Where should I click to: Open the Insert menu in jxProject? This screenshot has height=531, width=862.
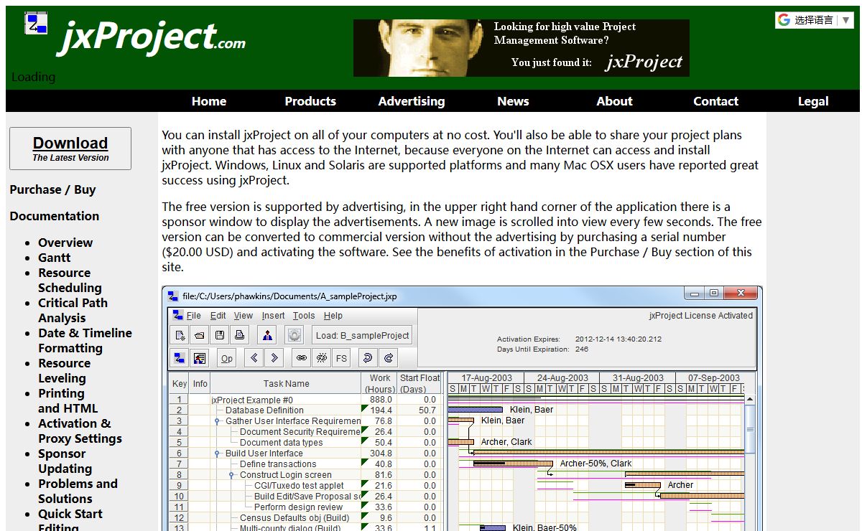[273, 316]
